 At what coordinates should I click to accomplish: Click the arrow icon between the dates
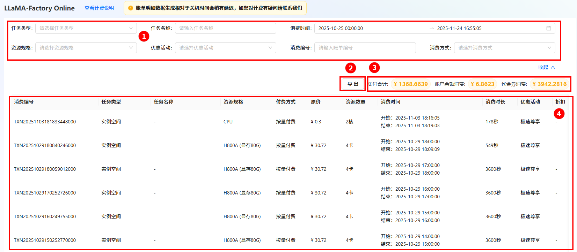click(x=432, y=29)
